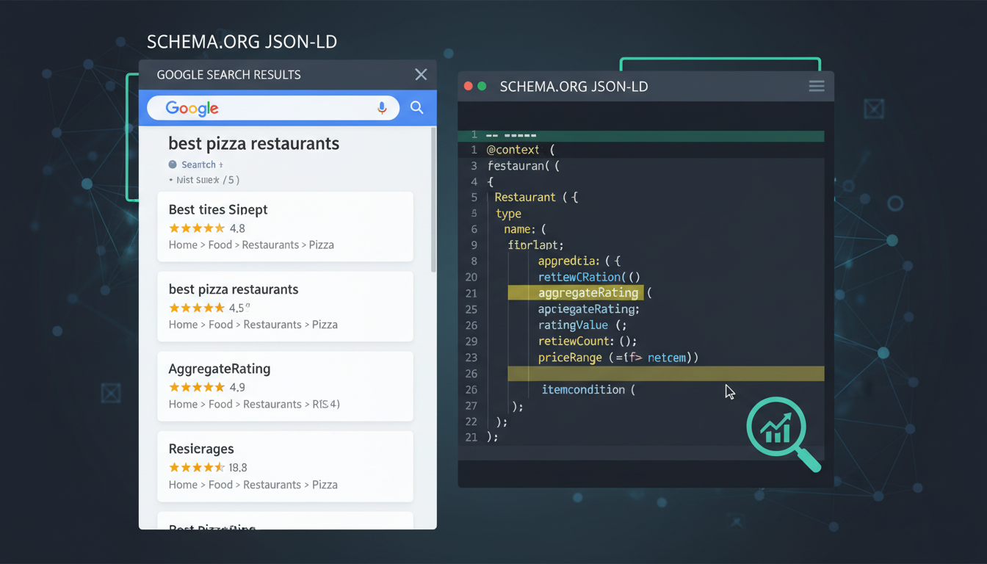Click the GOOGLE SEARCH RESULTS title bar
The height and width of the screenshot is (564, 987).
point(228,74)
